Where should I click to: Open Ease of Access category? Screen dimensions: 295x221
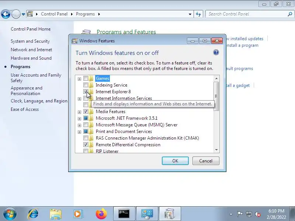25,109
